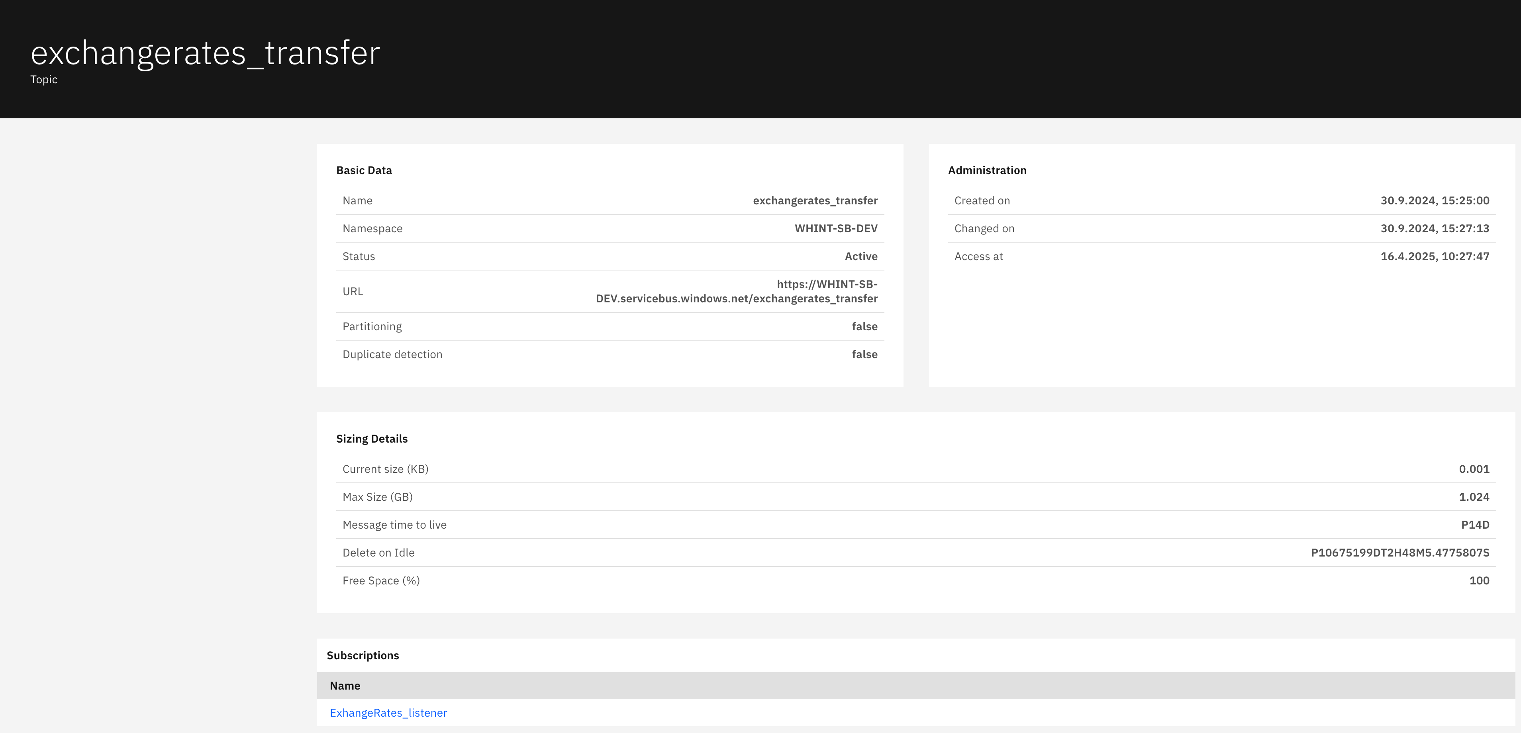Viewport: 1521px width, 733px height.
Task: Click the Basic Data section heading
Action: pos(364,170)
